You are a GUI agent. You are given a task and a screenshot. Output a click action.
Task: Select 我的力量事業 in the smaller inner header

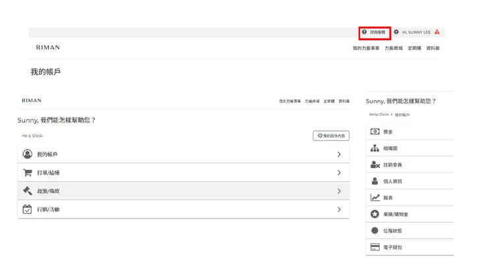[290, 101]
